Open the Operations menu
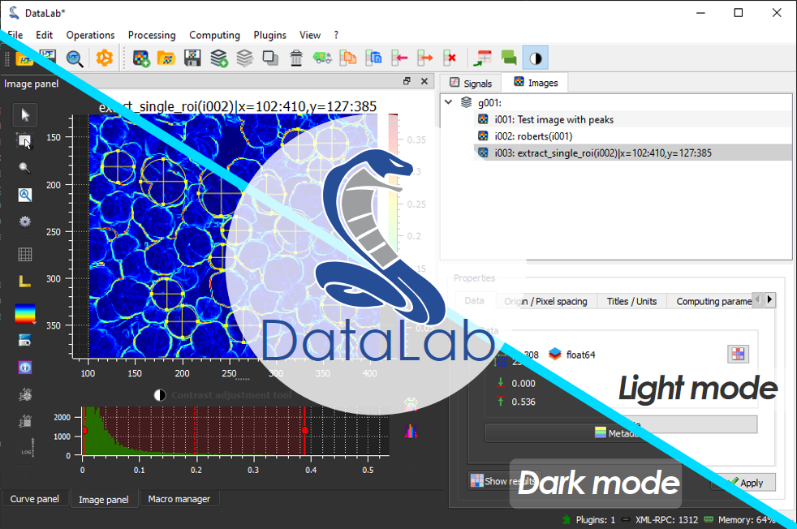Image resolution: width=797 pixels, height=529 pixels. pos(90,35)
